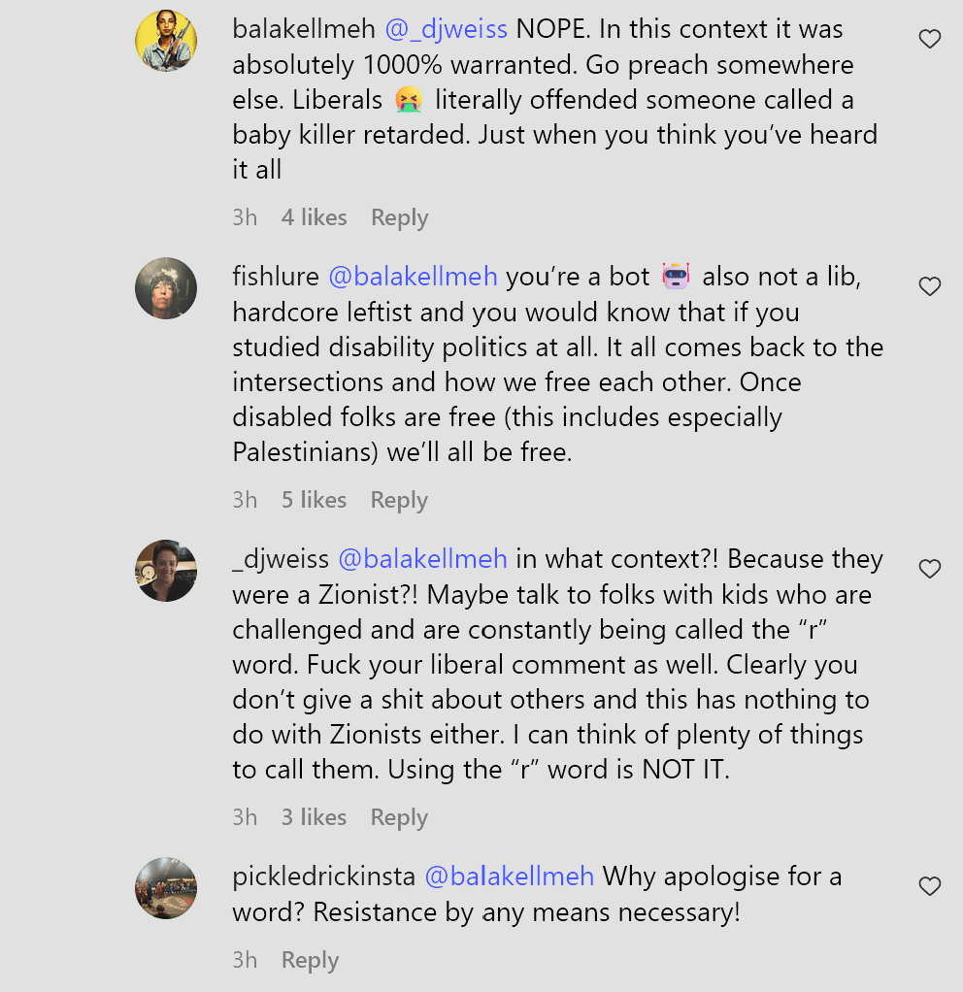Reply to fishlure's comment
The width and height of the screenshot is (963, 992).
coord(399,501)
